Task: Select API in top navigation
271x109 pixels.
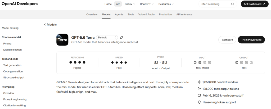Action: coord(118,4)
